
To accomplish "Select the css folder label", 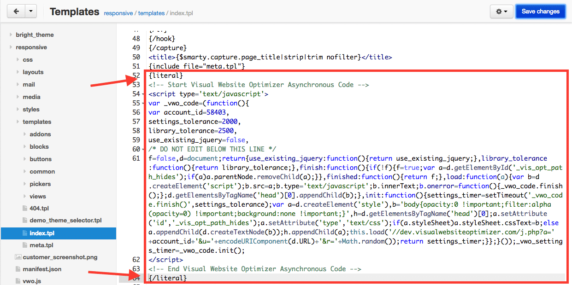I will (28, 60).
